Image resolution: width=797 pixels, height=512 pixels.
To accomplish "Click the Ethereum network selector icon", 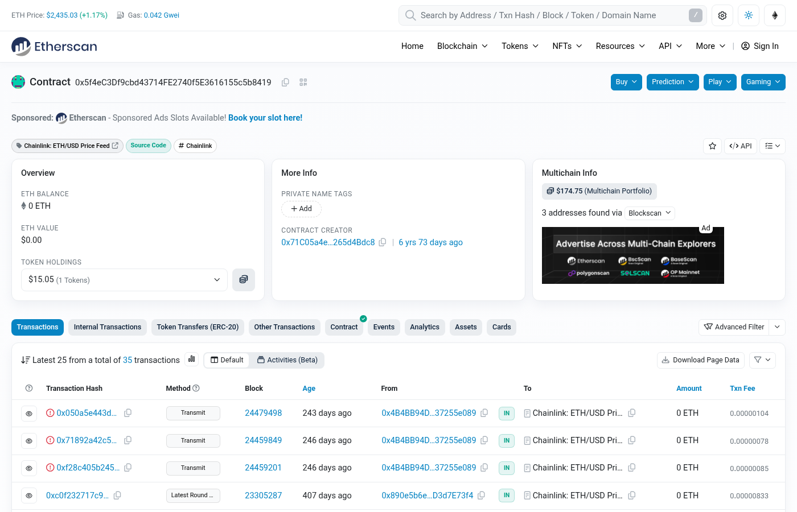I will pos(775,15).
